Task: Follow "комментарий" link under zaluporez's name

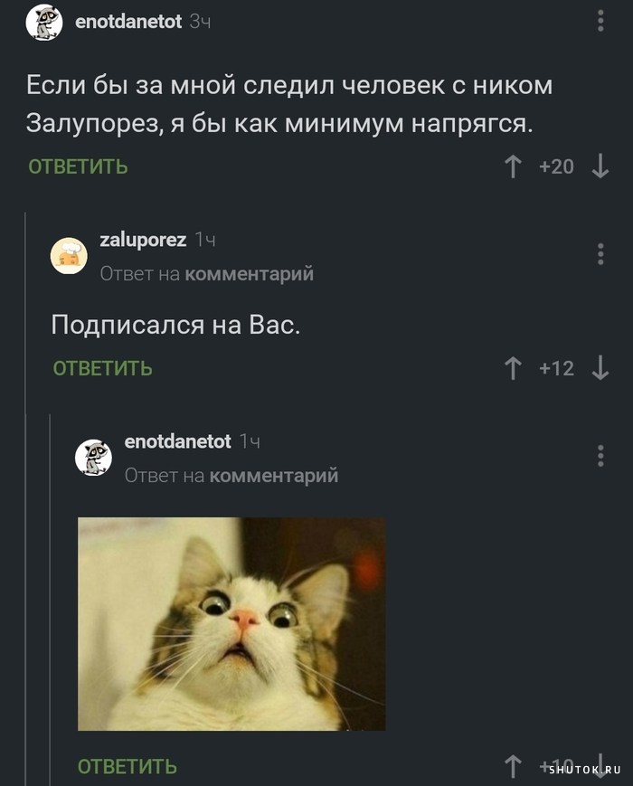Action: 249,274
